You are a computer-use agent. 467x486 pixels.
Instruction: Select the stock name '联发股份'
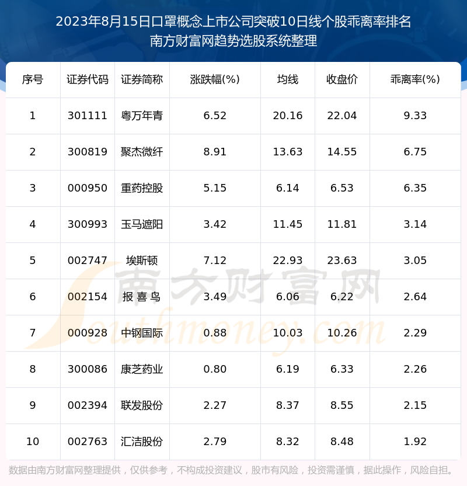[x=142, y=405]
